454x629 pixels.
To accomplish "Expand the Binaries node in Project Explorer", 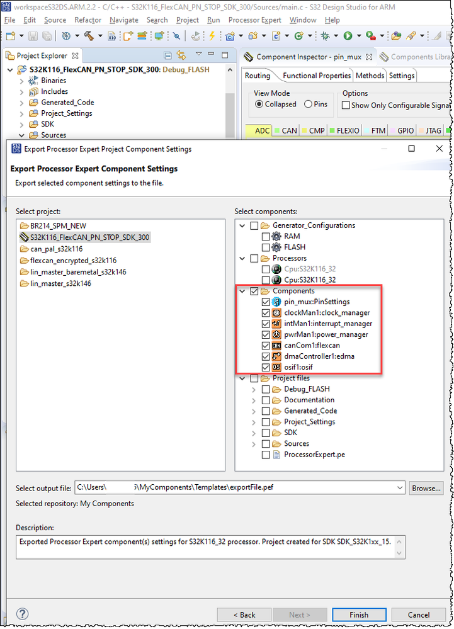I will 21,81.
